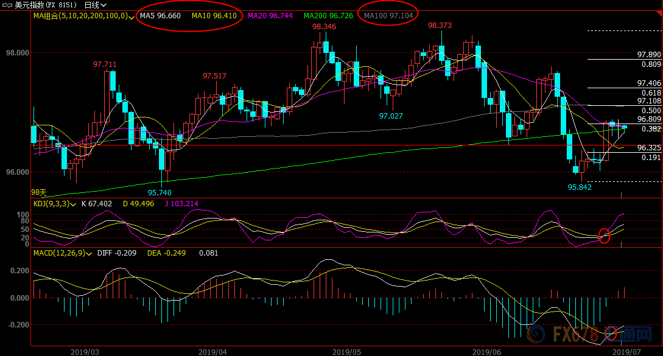This screenshot has width=663, height=356.
Task: Click the 98.373 peak price marker
Action: (440, 26)
